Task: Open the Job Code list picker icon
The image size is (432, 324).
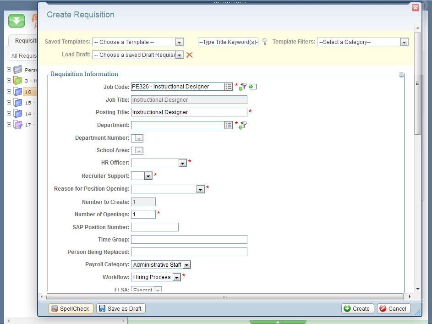Action: click(x=228, y=87)
